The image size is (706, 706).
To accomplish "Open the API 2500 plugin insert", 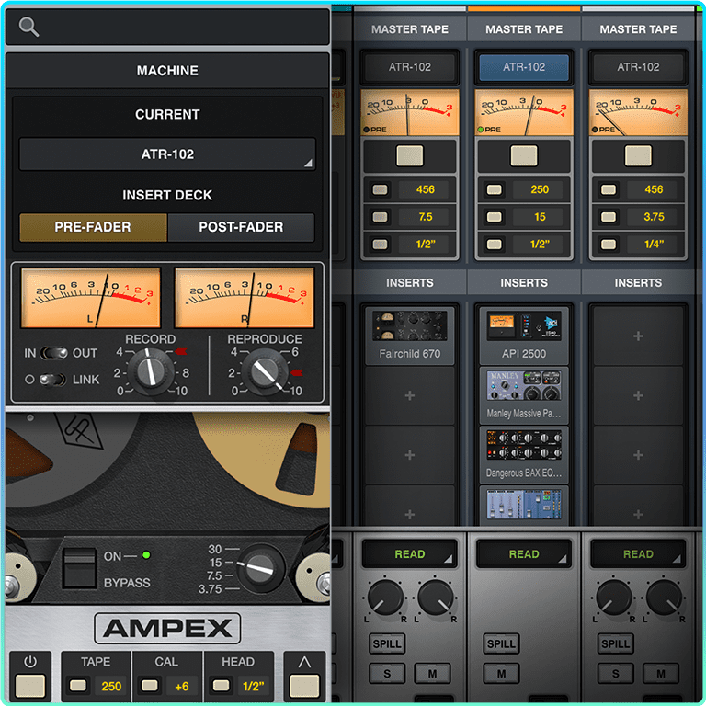I will [x=524, y=335].
